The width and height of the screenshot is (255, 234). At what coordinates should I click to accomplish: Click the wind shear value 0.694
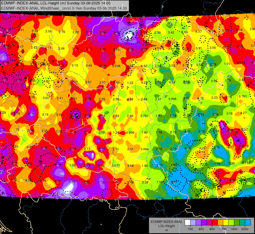(145, 149)
